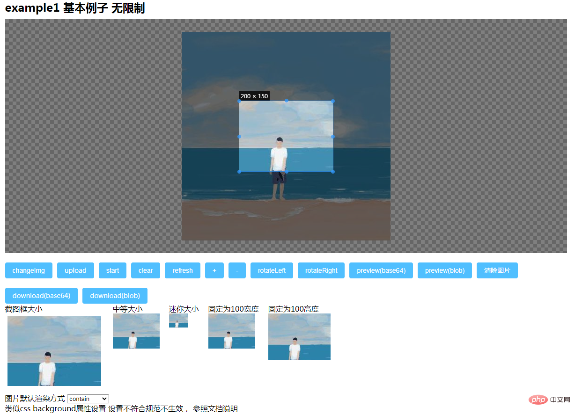575x415 pixels.
Task: Click the crop box top-middle handle
Action: coord(287,101)
